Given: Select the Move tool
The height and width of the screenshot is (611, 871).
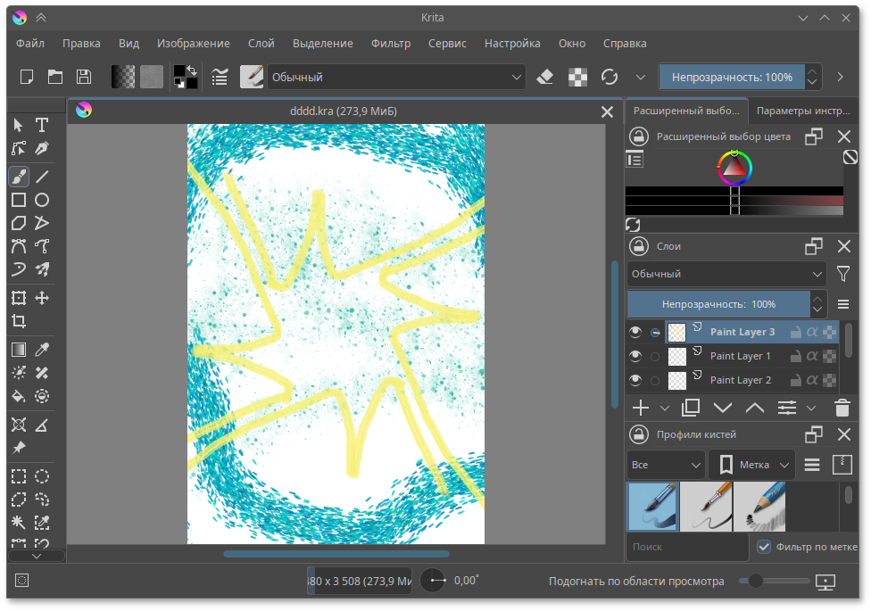Looking at the screenshot, I should (x=41, y=297).
